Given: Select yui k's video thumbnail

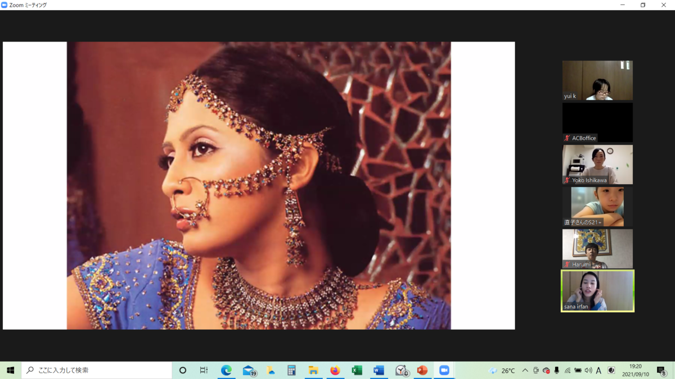Looking at the screenshot, I should 597,80.
